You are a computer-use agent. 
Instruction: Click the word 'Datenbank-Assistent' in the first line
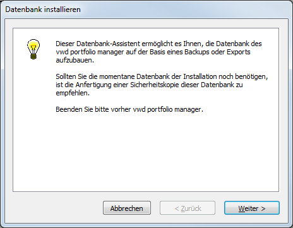click(x=108, y=44)
